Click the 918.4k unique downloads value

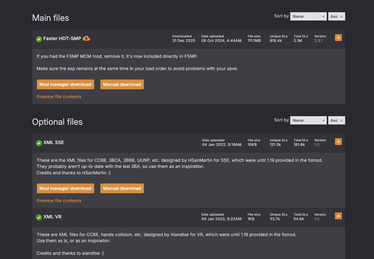tap(276, 41)
